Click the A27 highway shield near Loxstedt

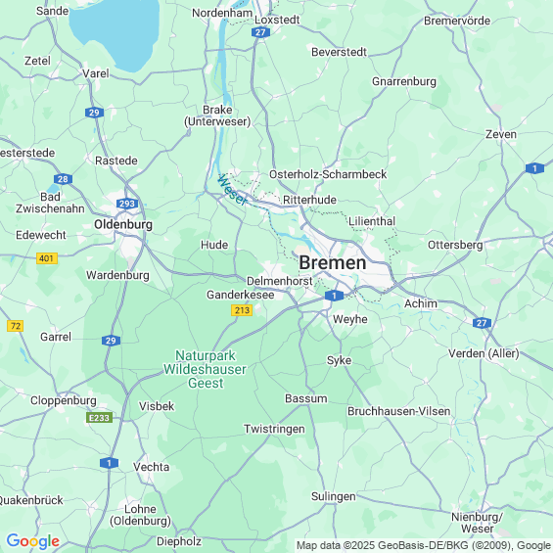point(260,33)
